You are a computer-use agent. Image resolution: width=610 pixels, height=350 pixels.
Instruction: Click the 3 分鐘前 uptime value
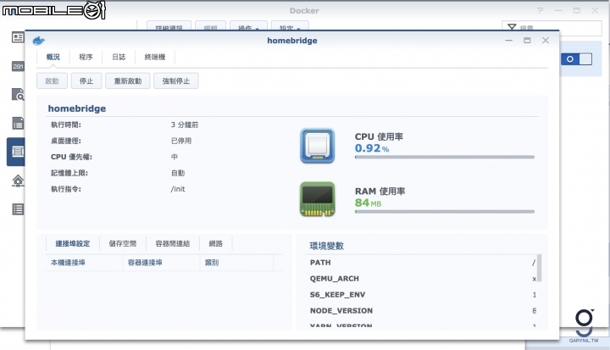pos(185,125)
